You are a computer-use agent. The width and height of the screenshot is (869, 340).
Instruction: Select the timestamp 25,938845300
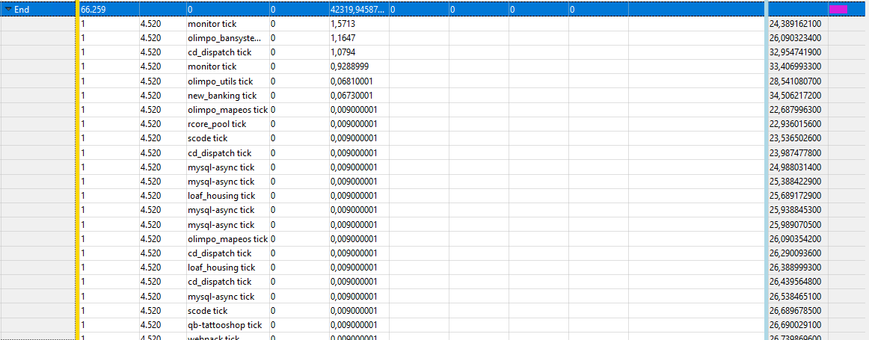[x=796, y=210]
